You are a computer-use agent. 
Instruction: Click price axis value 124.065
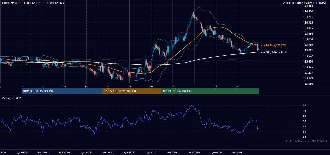click(308, 28)
